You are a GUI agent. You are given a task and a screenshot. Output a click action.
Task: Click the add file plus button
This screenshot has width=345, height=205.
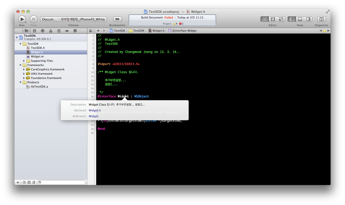pyautogui.click(x=18, y=182)
